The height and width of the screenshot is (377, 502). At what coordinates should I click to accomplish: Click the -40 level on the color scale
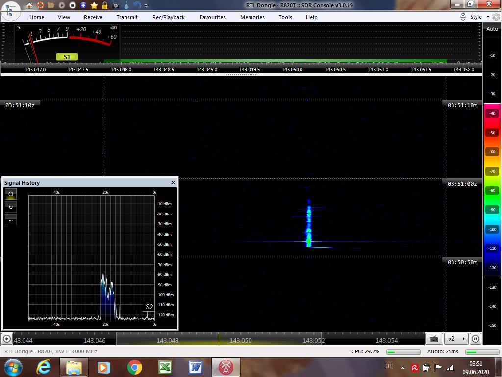(492, 113)
